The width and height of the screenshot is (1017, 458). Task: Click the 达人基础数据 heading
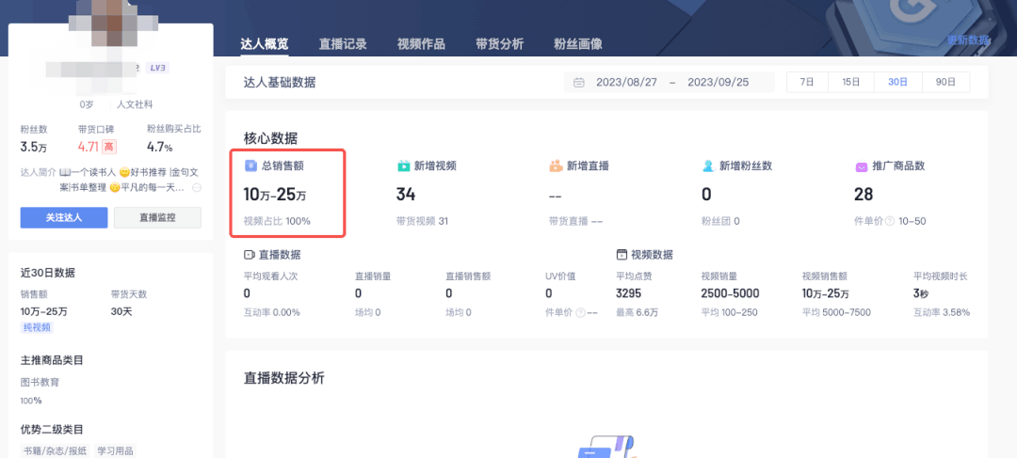click(x=281, y=82)
